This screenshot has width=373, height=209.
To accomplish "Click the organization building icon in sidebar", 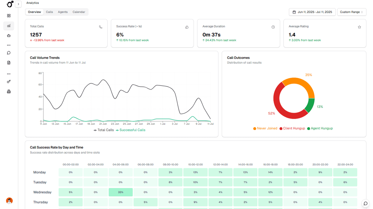I will 9,91.
